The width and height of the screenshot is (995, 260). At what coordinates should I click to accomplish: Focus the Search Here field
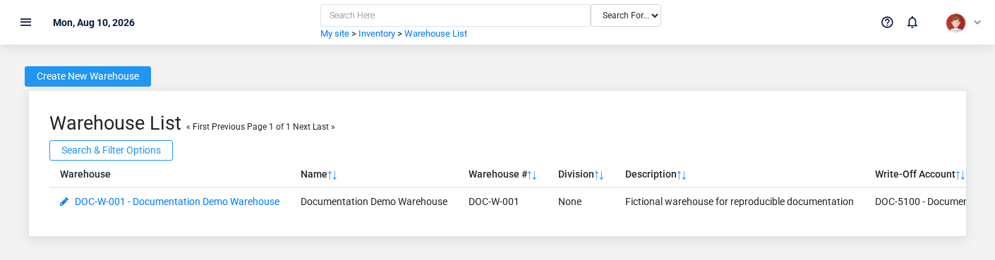pyautogui.click(x=455, y=16)
